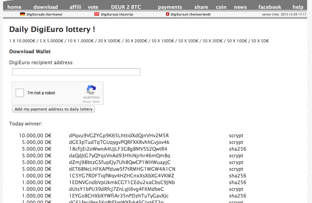Open the facebook navigation link
This screenshot has width=312, height=203.
[x=270, y=7]
